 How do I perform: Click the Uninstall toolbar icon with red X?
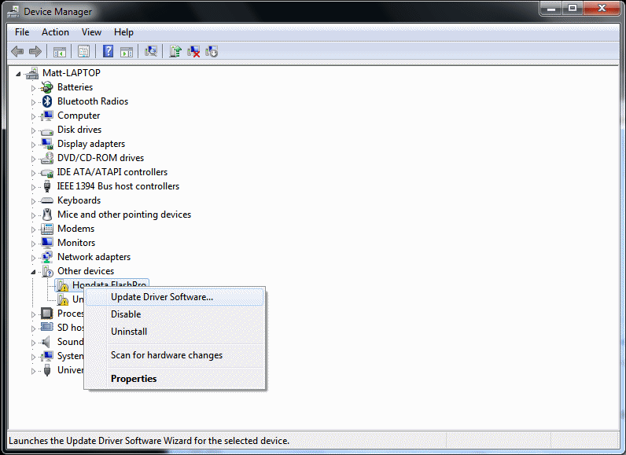193,51
